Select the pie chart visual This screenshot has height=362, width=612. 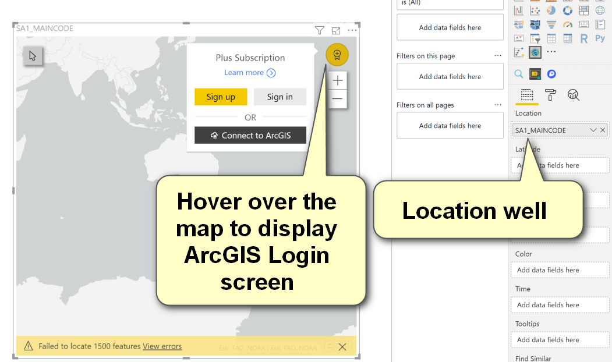pyautogui.click(x=551, y=10)
